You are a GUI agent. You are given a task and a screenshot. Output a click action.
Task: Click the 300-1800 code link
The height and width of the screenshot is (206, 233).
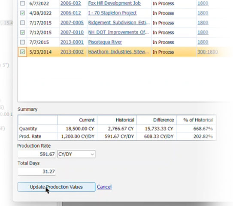pos(208,52)
